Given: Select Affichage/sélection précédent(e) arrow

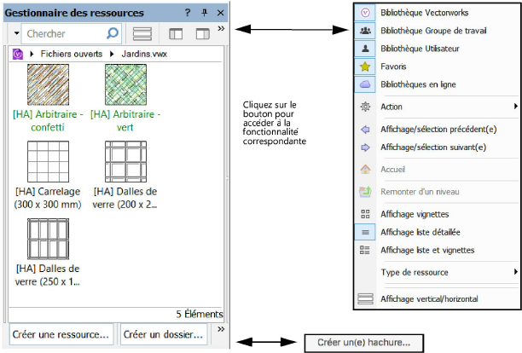Looking at the screenshot, I should click(x=365, y=130).
